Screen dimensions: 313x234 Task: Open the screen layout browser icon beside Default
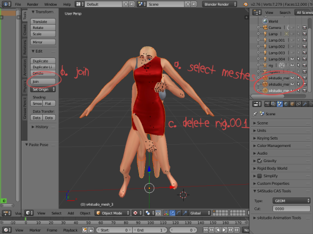80,4
